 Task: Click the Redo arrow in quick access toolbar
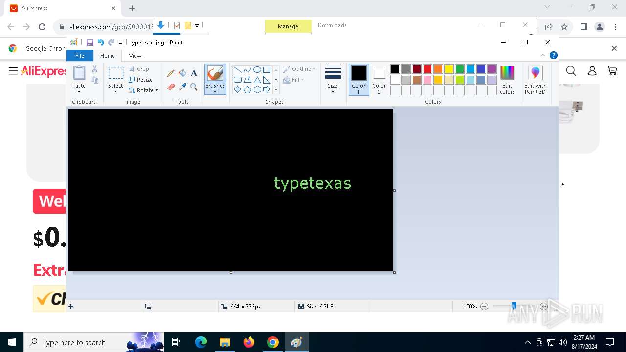(x=112, y=43)
